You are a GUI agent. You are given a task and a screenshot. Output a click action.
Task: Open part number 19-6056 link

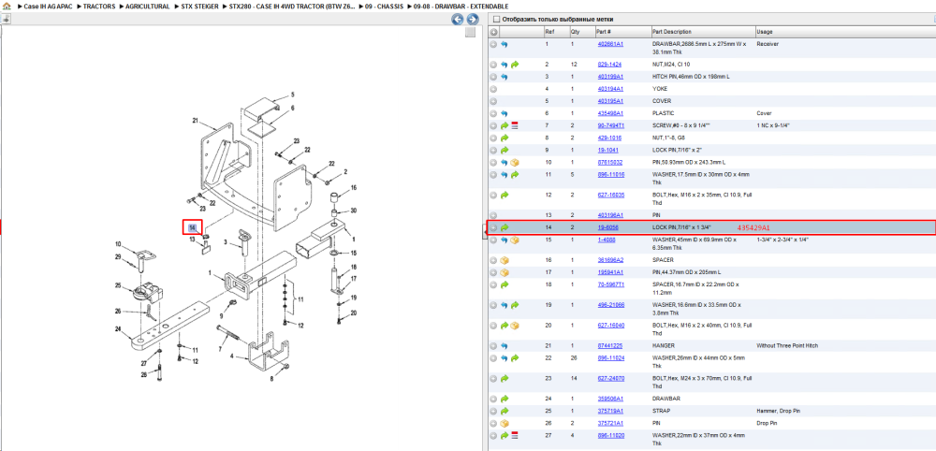[607, 227]
